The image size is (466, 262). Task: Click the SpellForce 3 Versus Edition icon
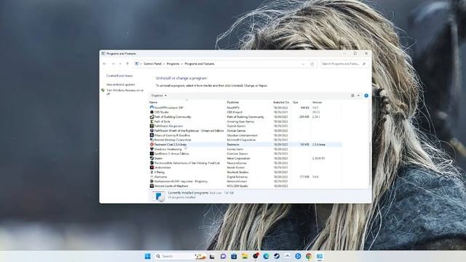pyautogui.click(x=151, y=154)
